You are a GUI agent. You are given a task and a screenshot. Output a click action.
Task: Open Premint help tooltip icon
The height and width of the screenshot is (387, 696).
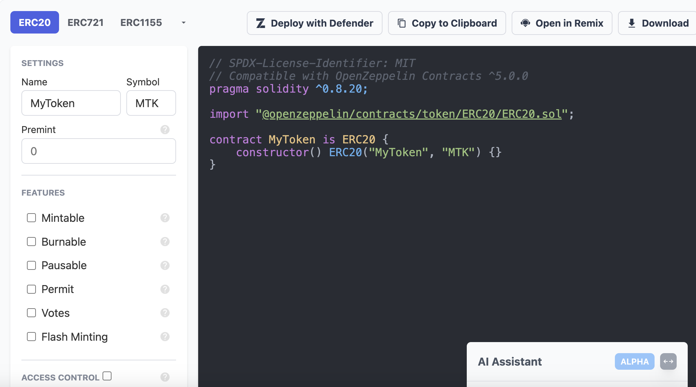[165, 130]
